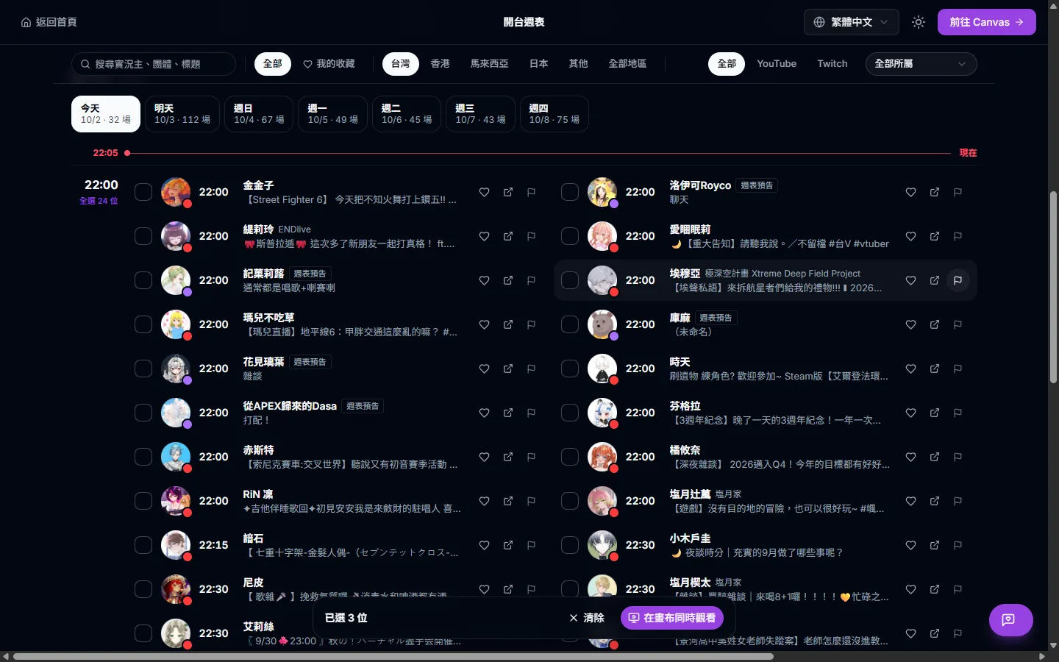
Task: Favorite 瑪兒不吃草's stream
Action: (484, 324)
